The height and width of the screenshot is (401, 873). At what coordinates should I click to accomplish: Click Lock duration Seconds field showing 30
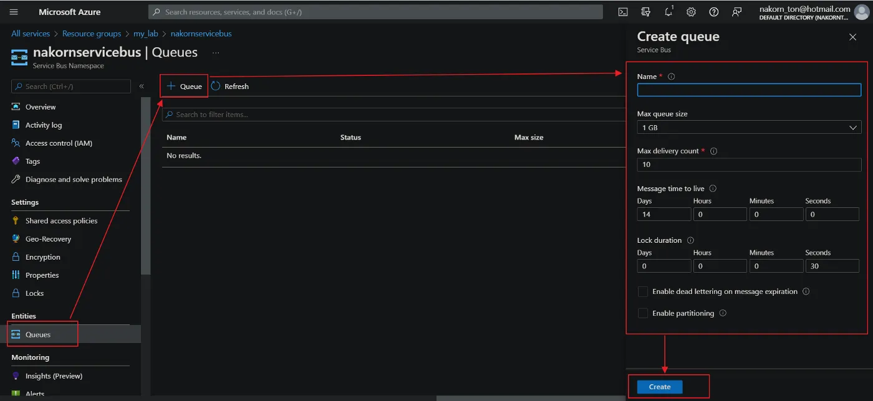coord(832,266)
